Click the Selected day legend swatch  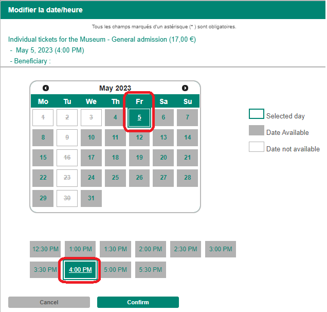click(x=256, y=114)
